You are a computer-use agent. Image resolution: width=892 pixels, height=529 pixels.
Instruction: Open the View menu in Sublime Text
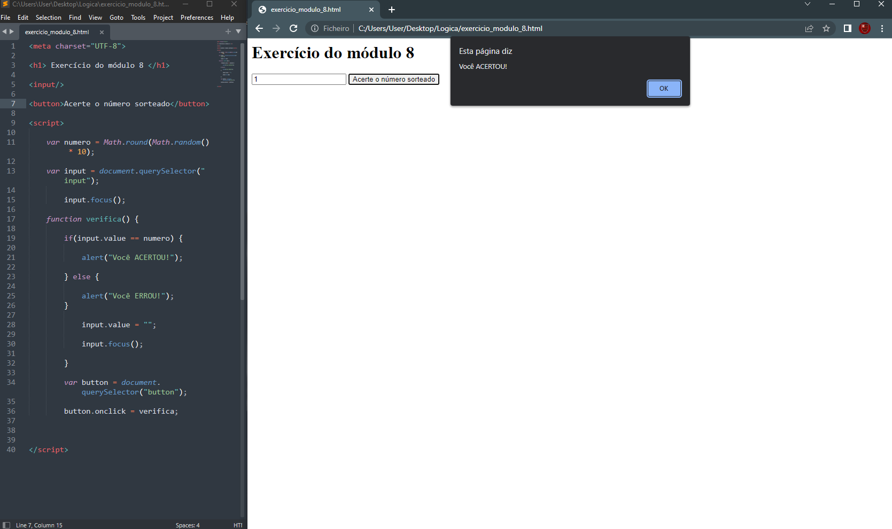click(95, 18)
